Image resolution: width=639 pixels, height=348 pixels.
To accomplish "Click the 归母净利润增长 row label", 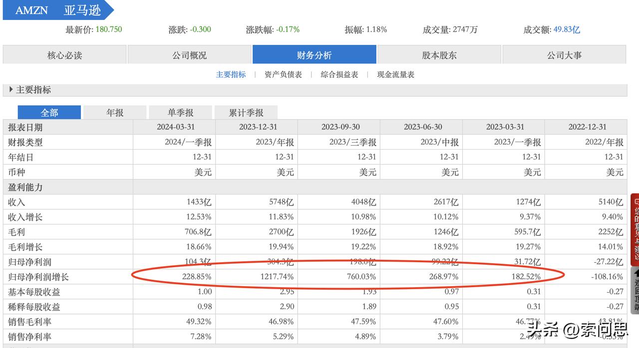I will (x=38, y=277).
